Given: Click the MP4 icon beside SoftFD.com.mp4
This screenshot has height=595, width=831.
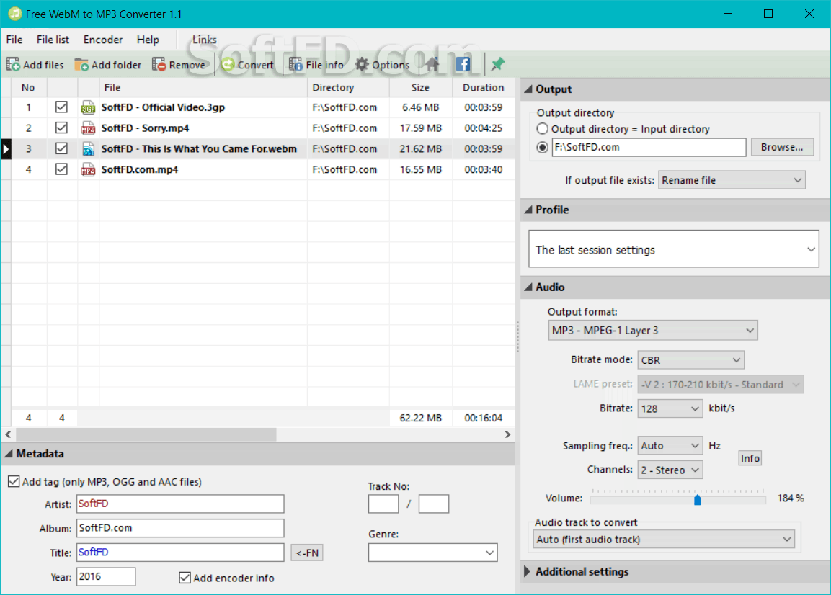Looking at the screenshot, I should click(x=88, y=169).
